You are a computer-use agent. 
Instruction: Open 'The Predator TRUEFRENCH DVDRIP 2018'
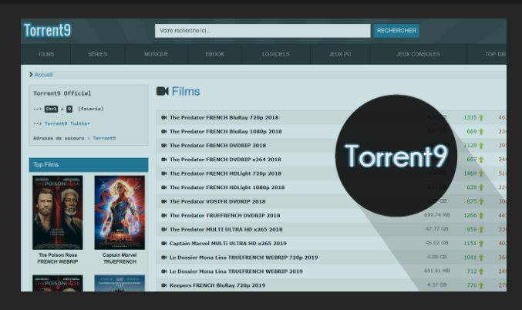pyautogui.click(x=224, y=215)
